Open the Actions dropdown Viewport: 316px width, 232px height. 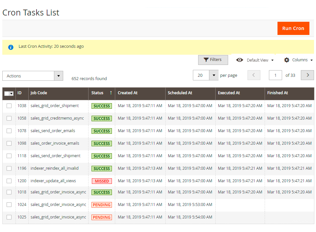(33, 76)
